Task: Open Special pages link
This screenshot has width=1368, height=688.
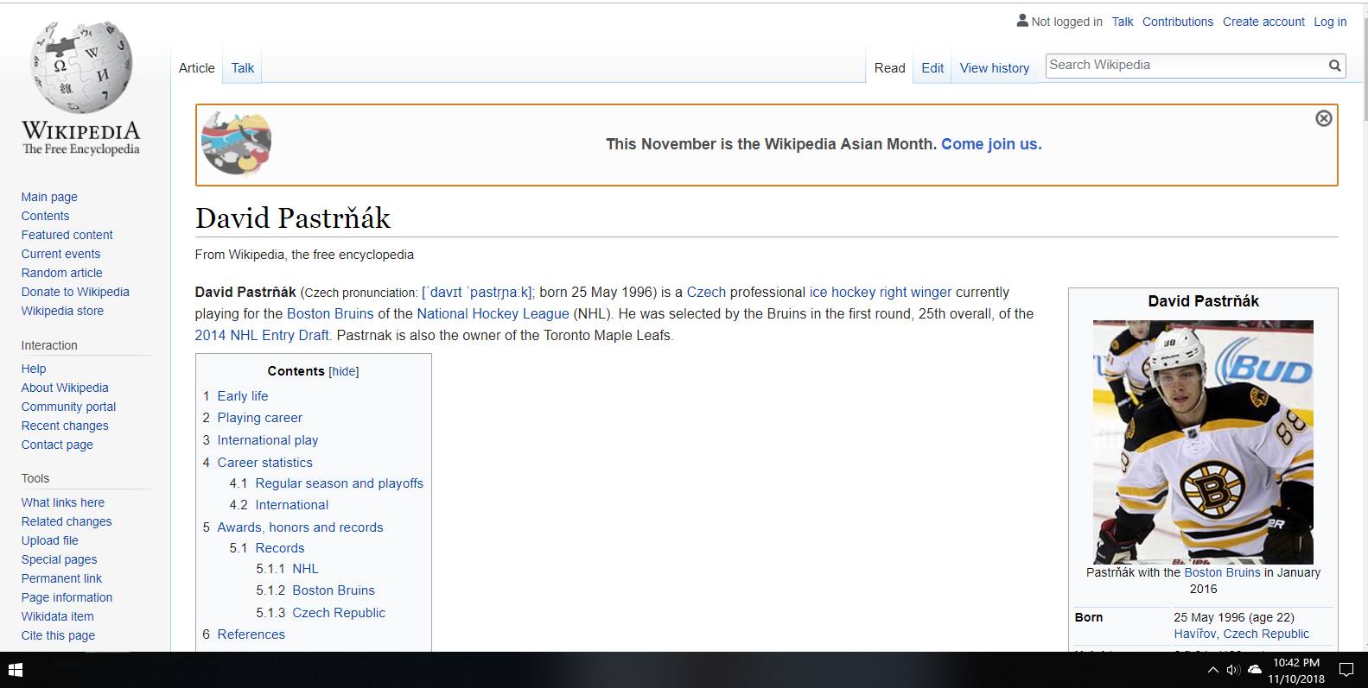Action: tap(59, 559)
